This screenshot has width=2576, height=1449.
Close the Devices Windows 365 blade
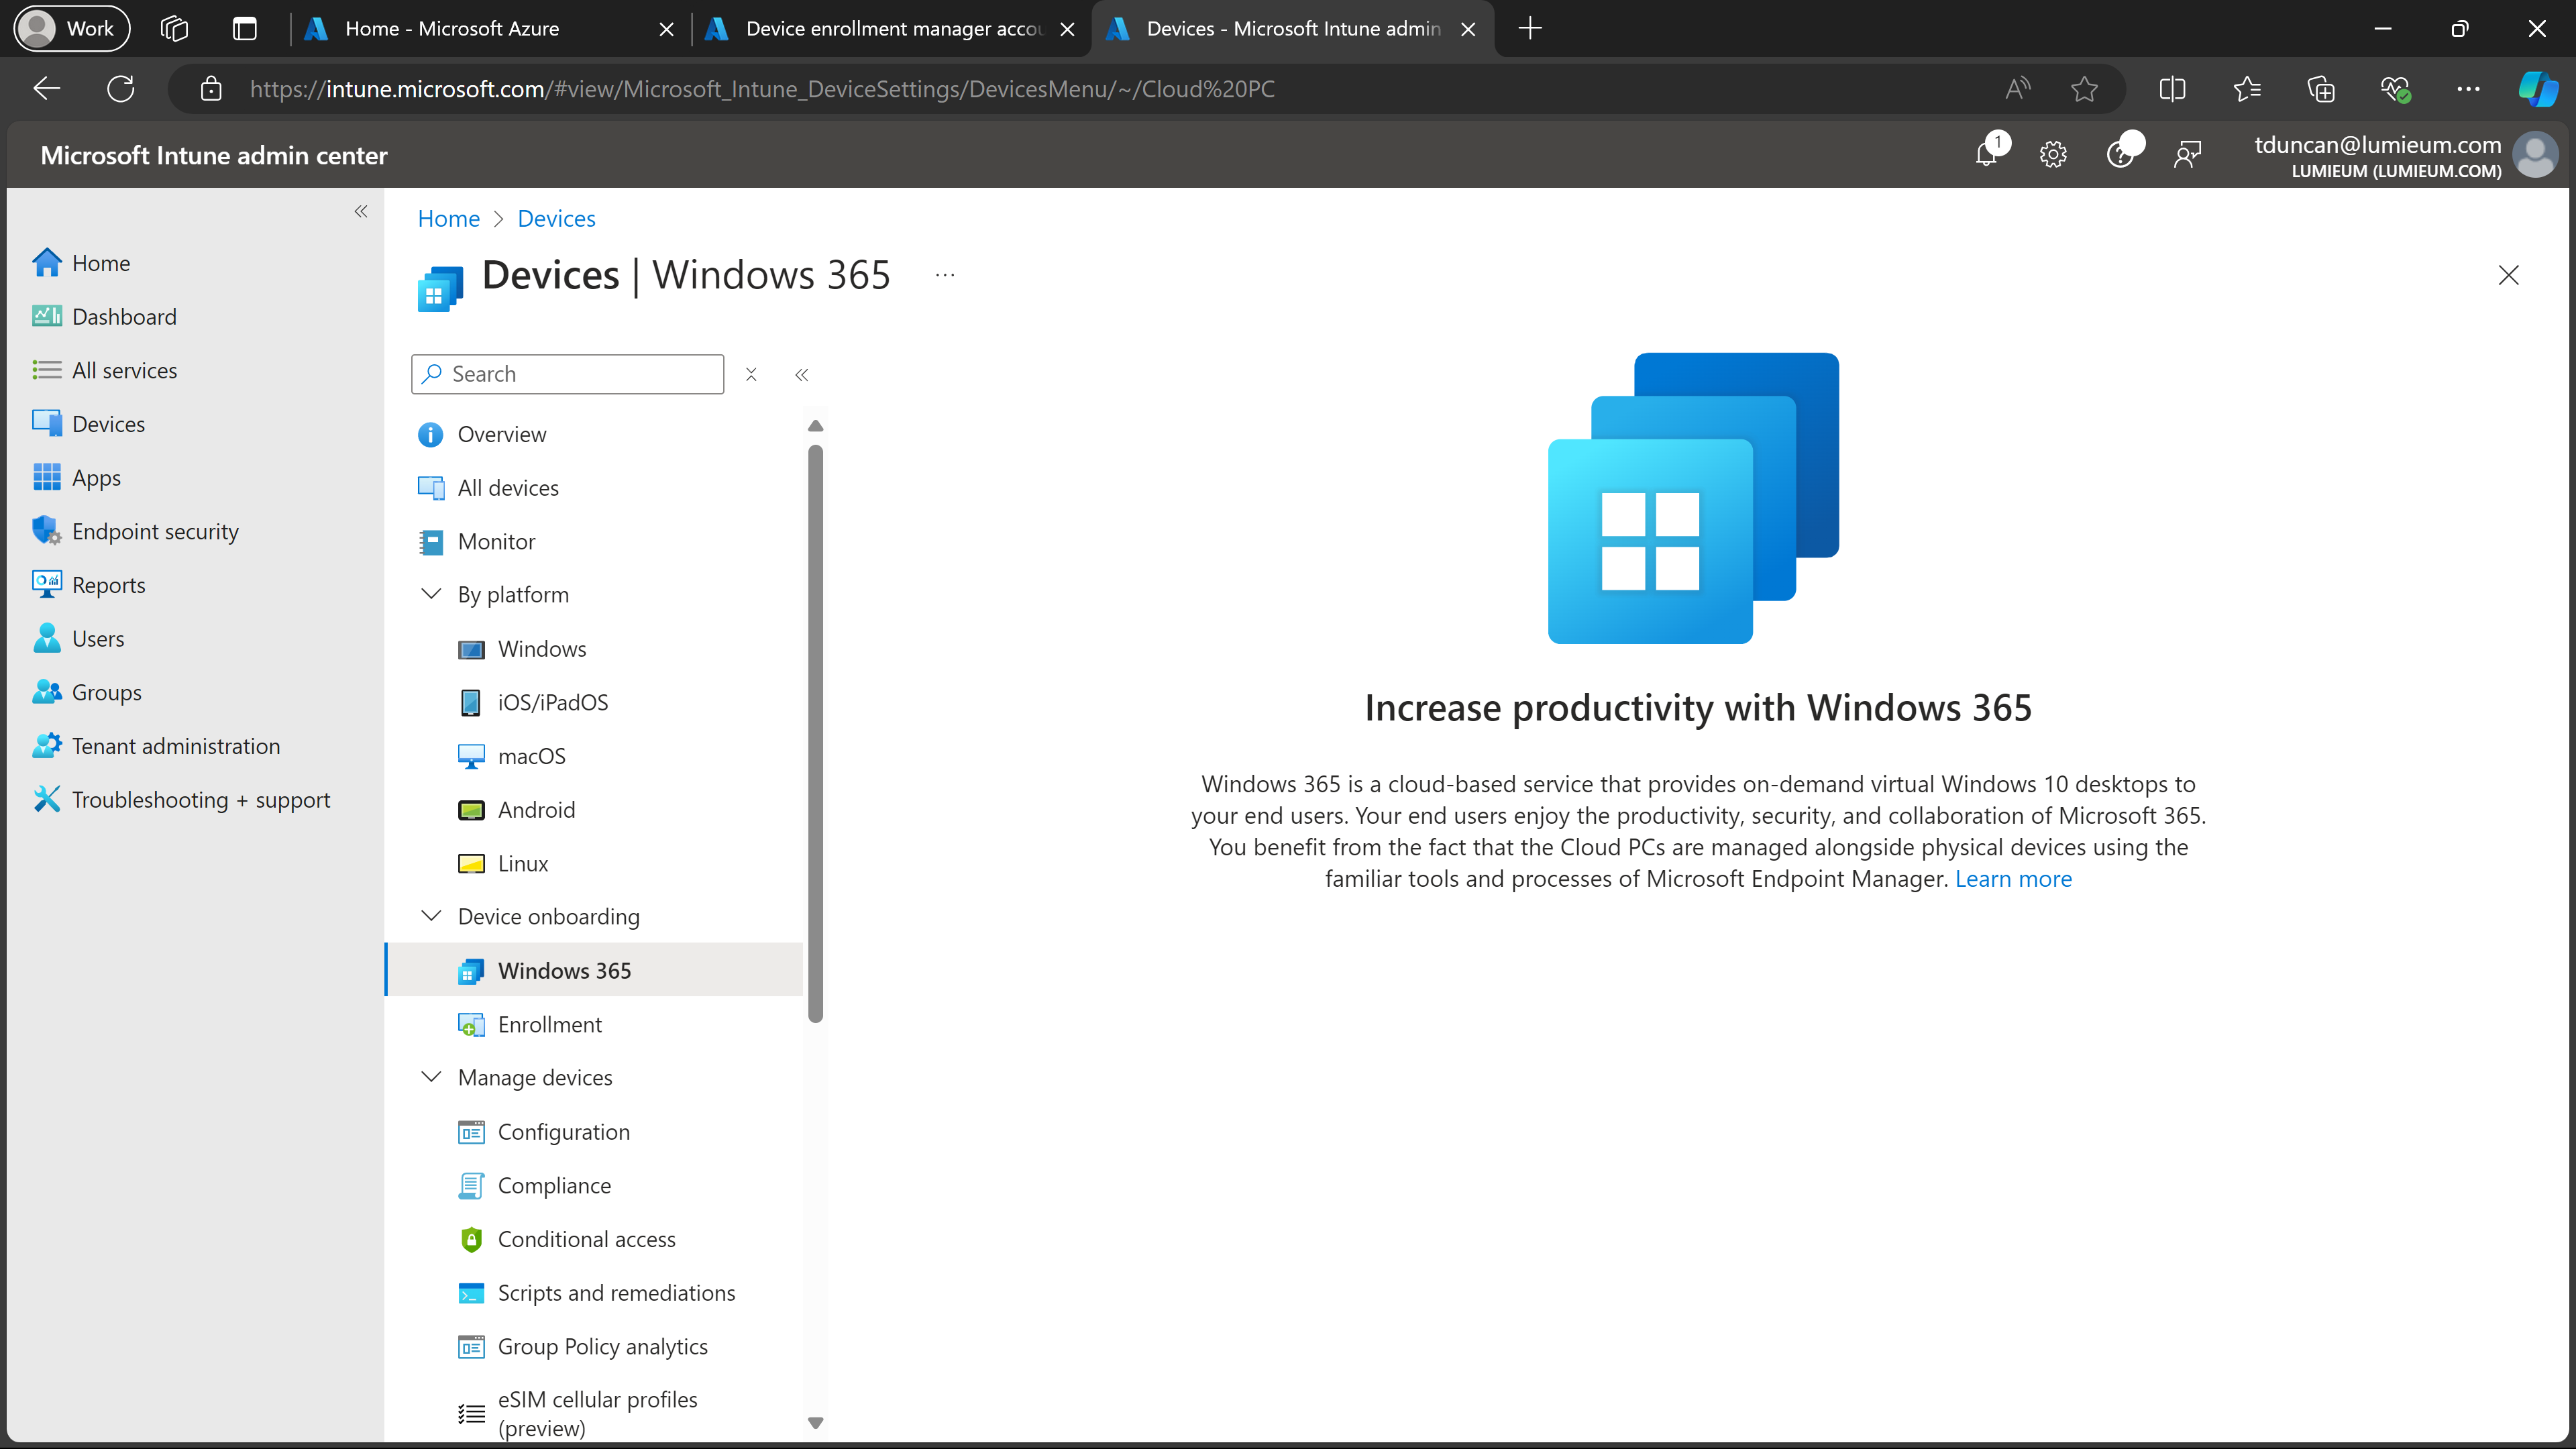(2508, 275)
